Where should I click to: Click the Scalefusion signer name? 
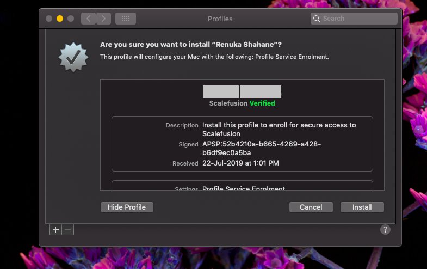tap(228, 103)
